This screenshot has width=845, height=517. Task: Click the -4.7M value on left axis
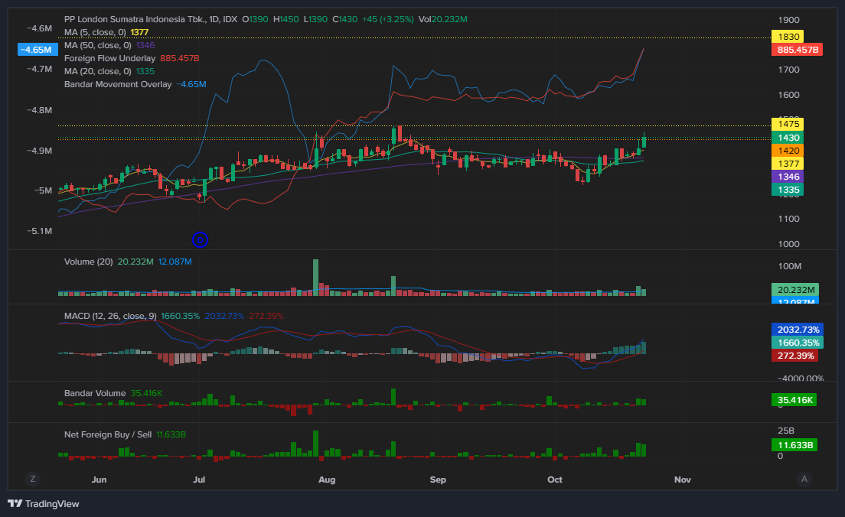(39, 69)
